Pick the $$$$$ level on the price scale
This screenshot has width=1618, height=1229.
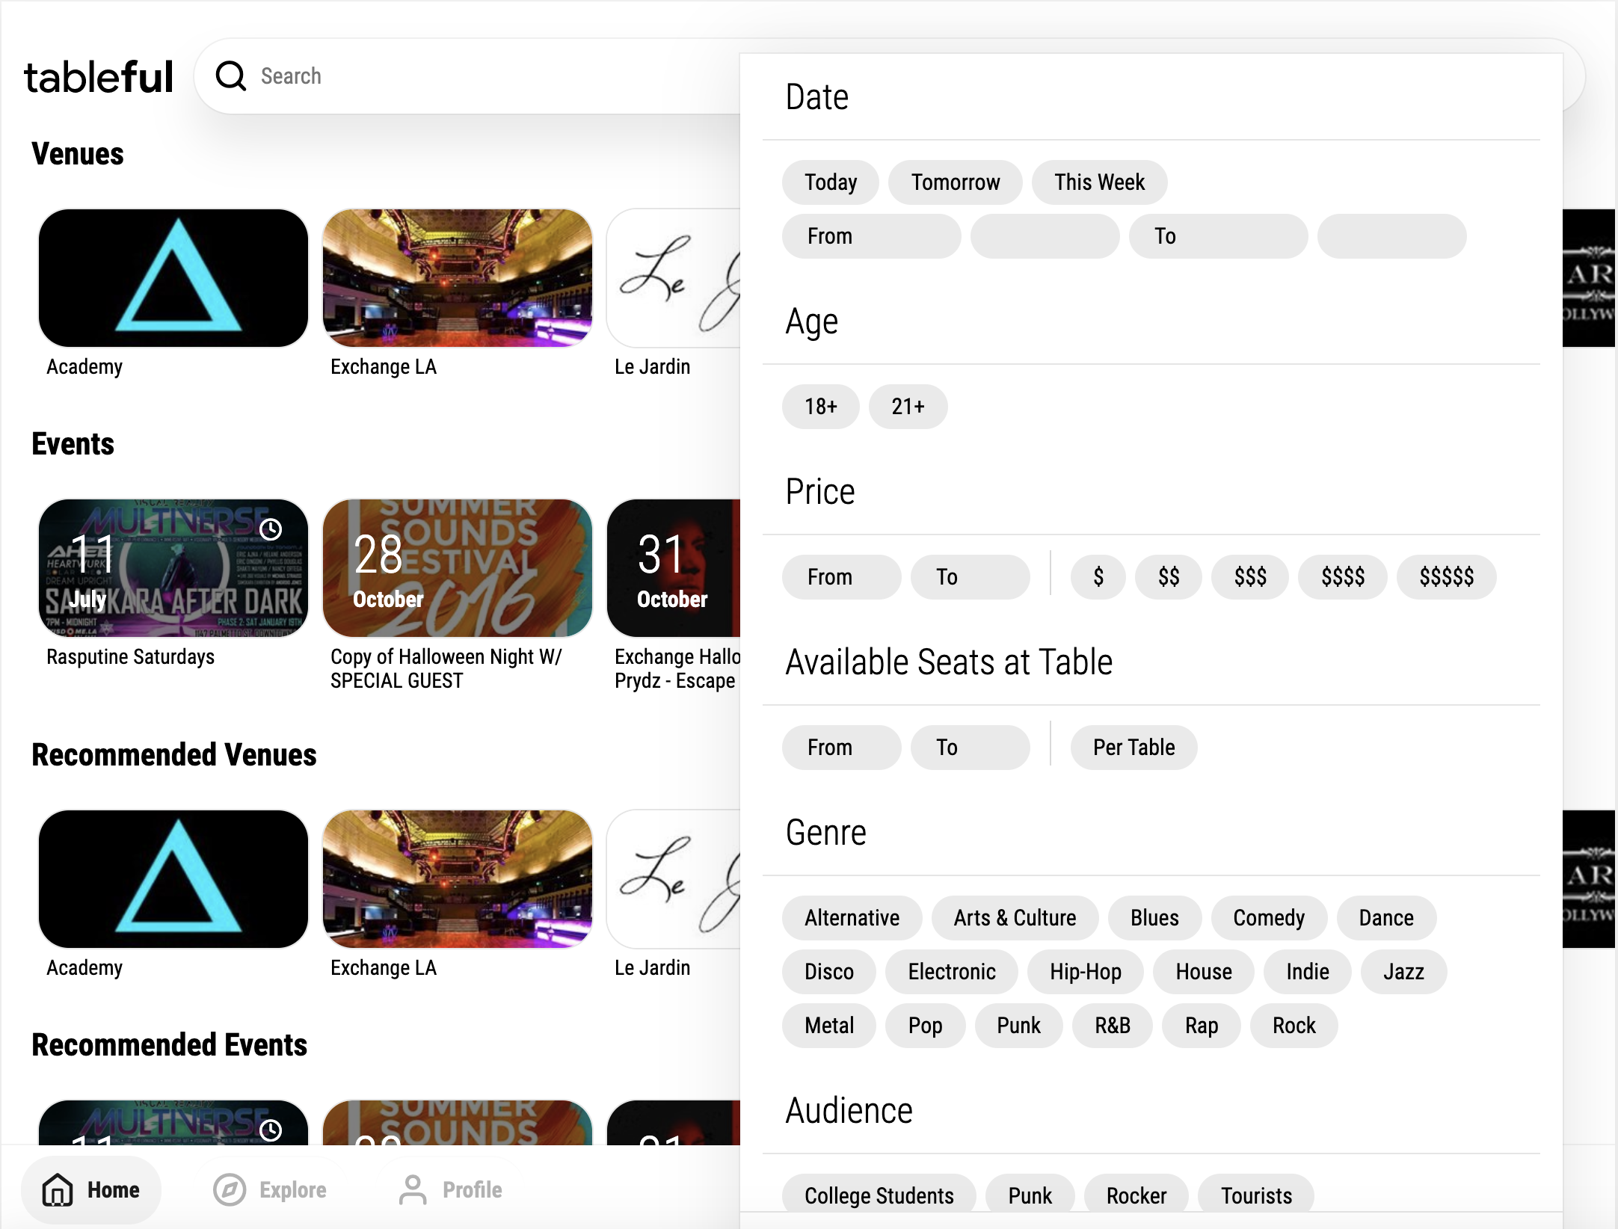click(1446, 576)
